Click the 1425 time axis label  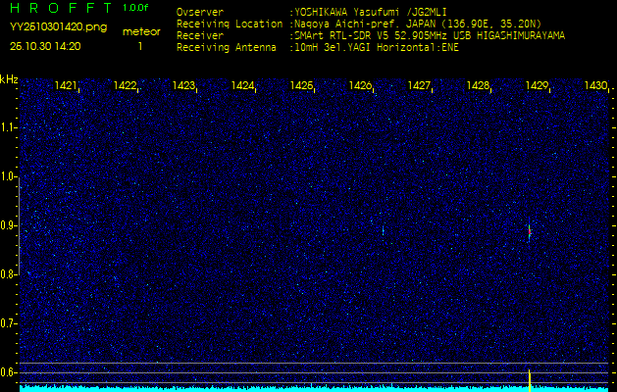point(301,85)
